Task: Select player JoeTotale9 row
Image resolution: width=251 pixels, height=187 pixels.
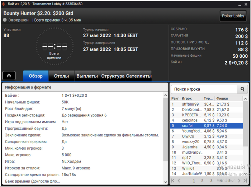Action: coord(206,174)
